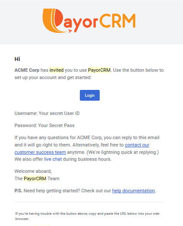Open the live chat link
Image resolution: width=183 pixels, height=226 pixels.
53,159
